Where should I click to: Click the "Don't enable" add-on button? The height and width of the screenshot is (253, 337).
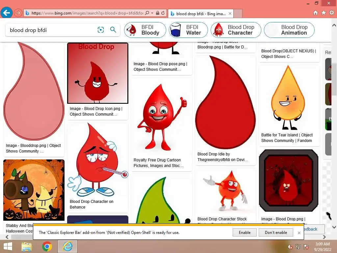pyautogui.click(x=276, y=232)
